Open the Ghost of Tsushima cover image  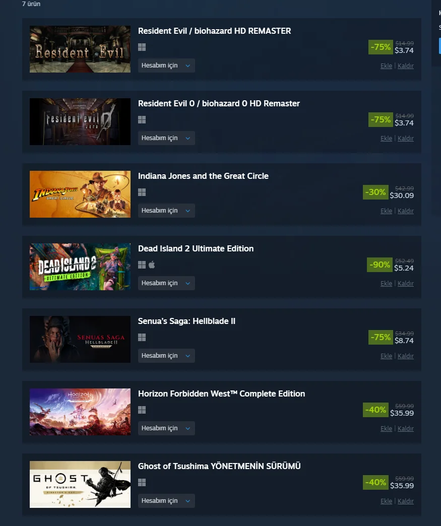pos(80,484)
